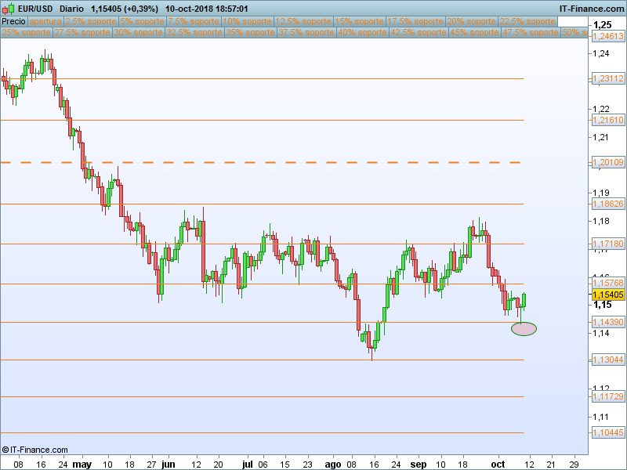Click the IT-Finance.com link at top right
The width and height of the screenshot is (627, 470).
591,9
